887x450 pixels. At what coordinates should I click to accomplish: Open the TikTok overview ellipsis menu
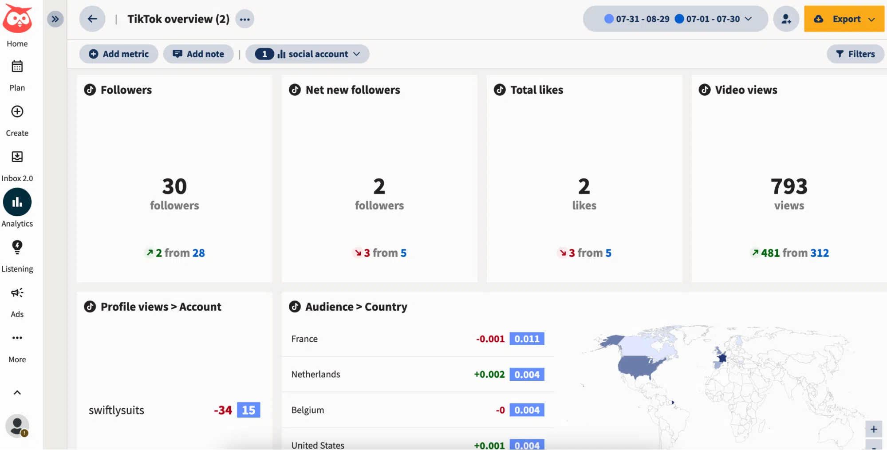[244, 19]
